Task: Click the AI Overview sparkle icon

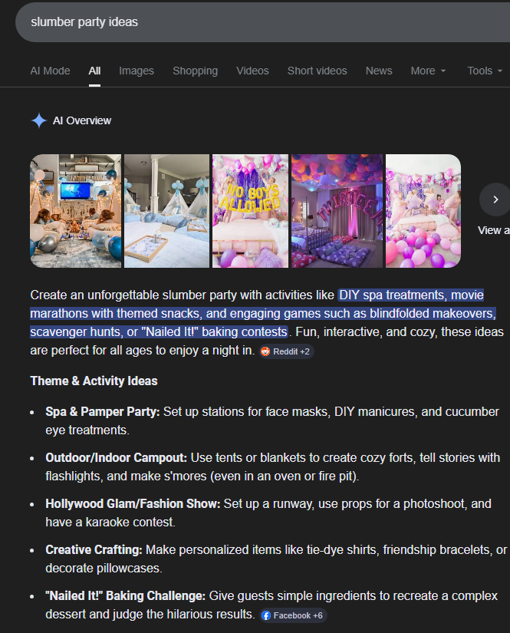Action: [39, 120]
